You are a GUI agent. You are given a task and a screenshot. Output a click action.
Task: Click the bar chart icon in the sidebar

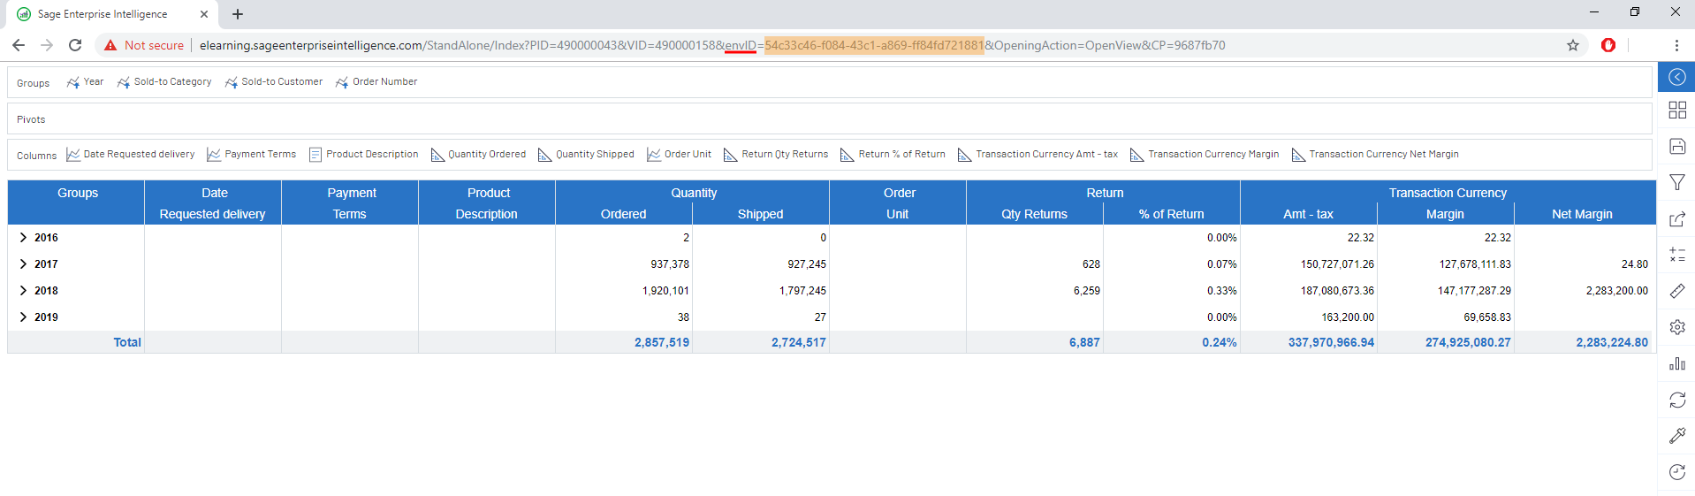pyautogui.click(x=1676, y=363)
